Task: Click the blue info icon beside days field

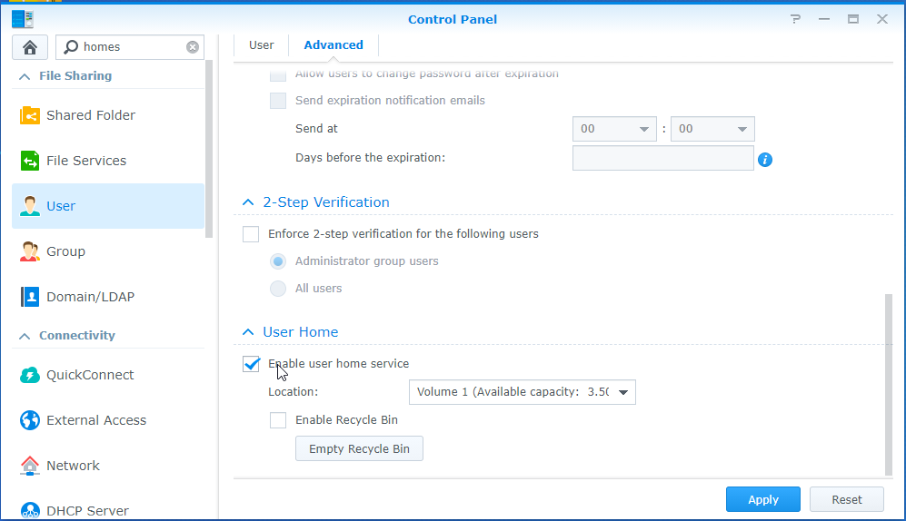Action: pyautogui.click(x=765, y=160)
